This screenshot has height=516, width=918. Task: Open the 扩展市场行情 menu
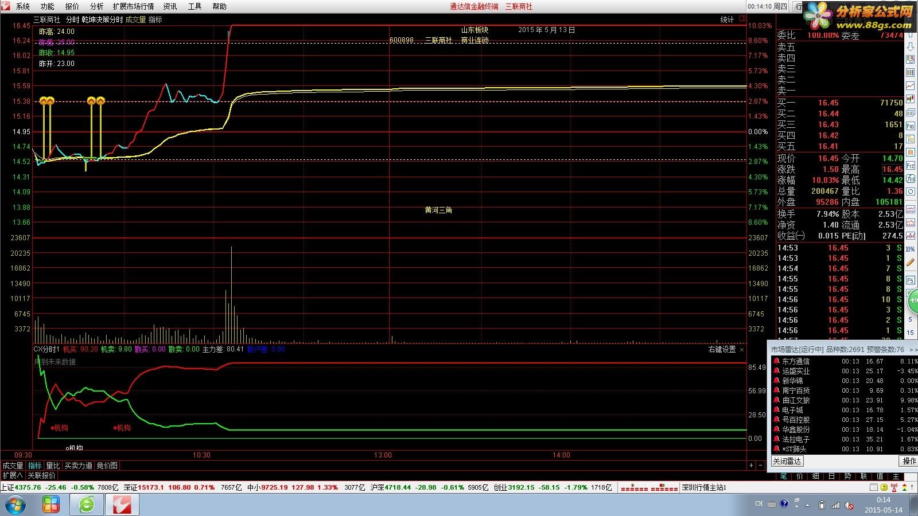134,6
